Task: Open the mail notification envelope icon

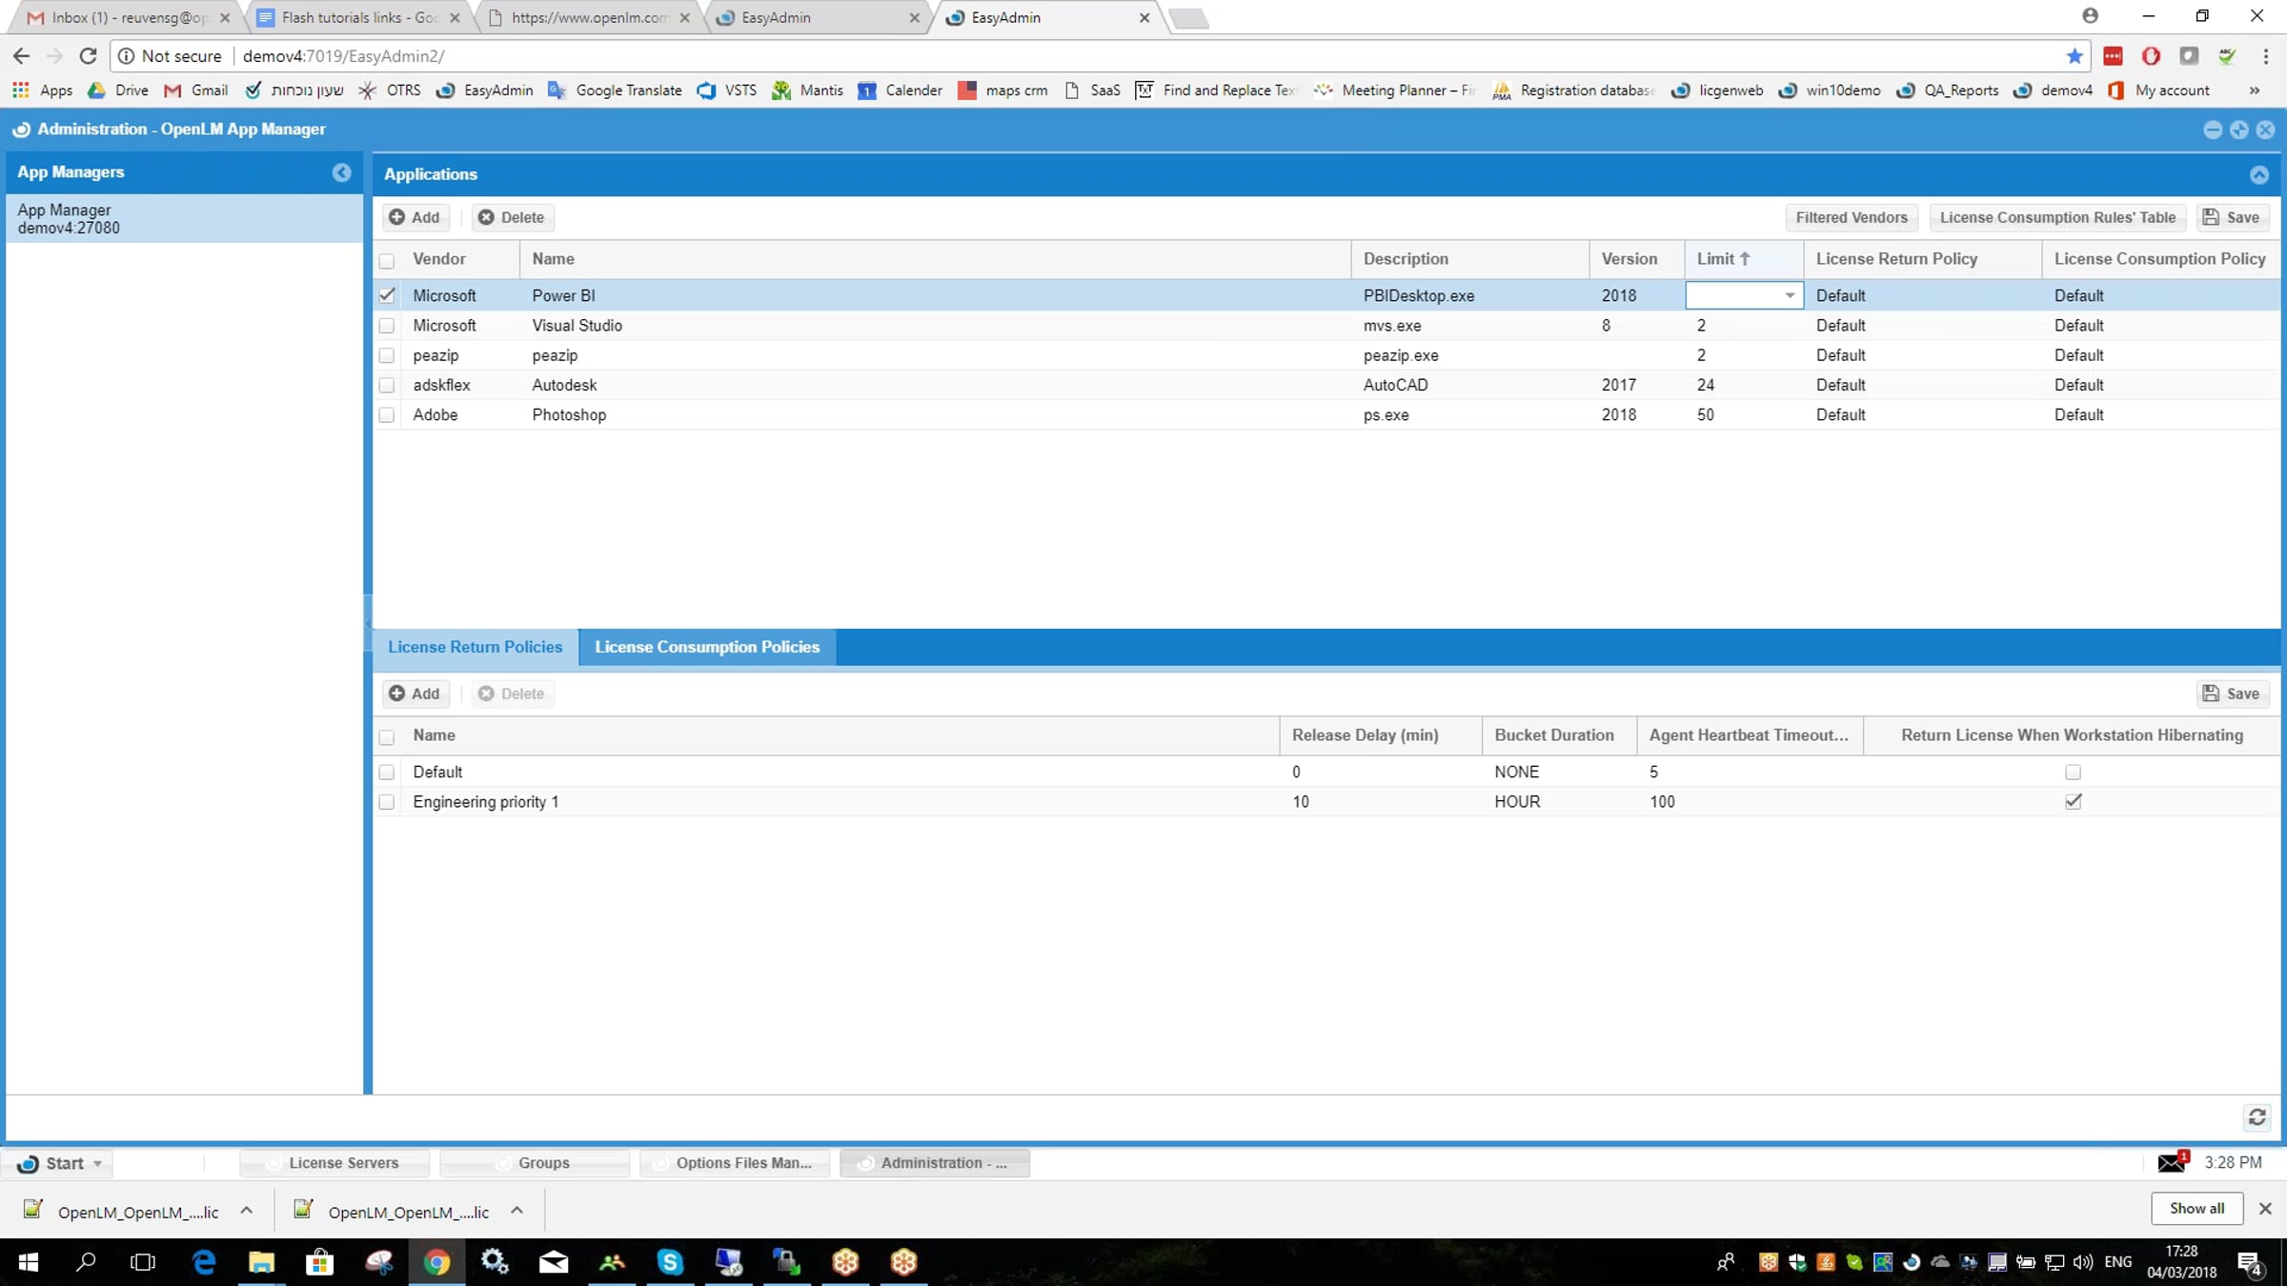Action: tap(2172, 1162)
